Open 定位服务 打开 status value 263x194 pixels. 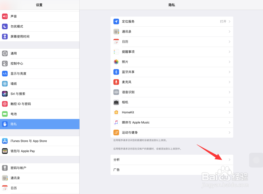coord(223,22)
